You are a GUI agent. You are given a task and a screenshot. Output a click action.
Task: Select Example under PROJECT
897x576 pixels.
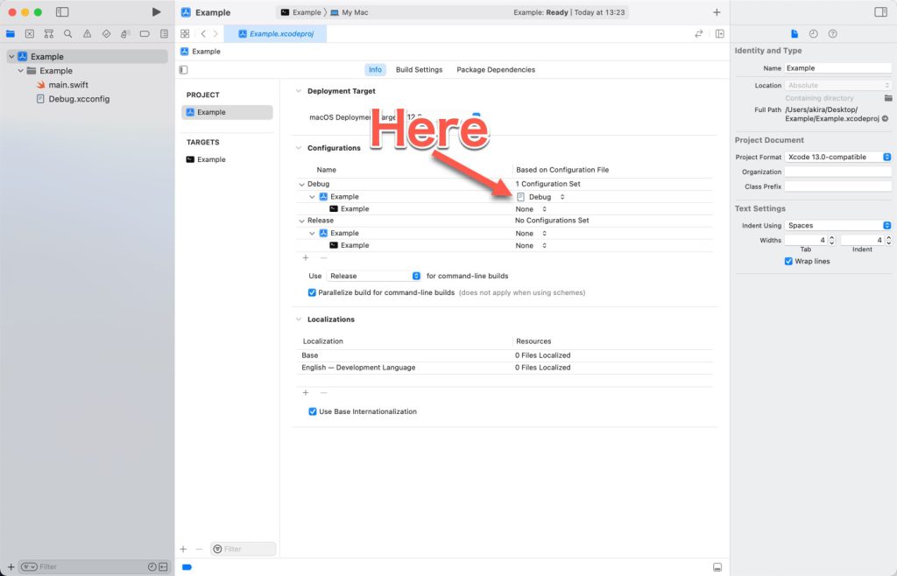[x=227, y=113]
